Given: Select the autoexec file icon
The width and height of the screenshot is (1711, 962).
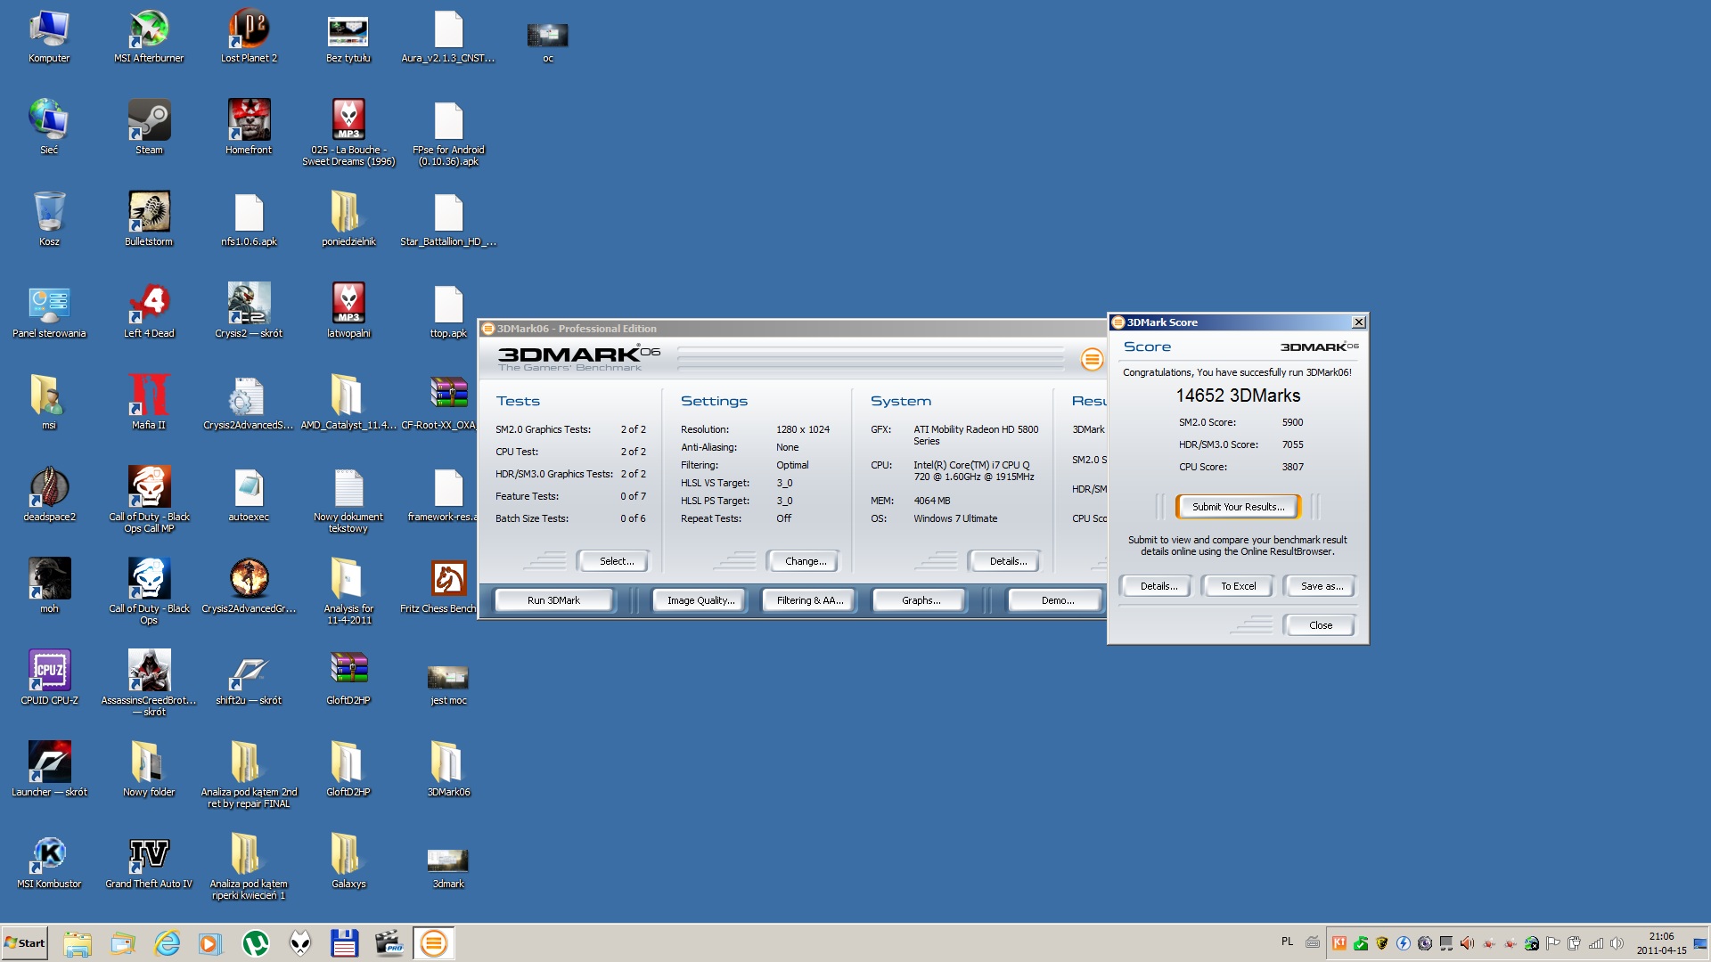Looking at the screenshot, I should (249, 494).
